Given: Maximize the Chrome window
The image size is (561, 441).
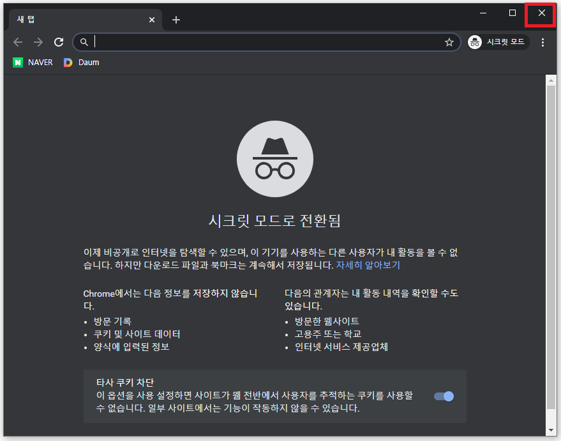Looking at the screenshot, I should coord(512,13).
